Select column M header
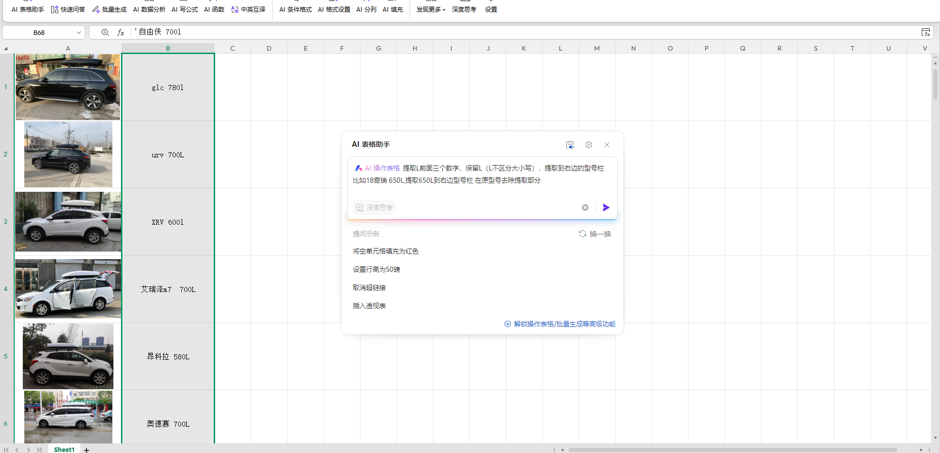940x453 pixels. 597,49
